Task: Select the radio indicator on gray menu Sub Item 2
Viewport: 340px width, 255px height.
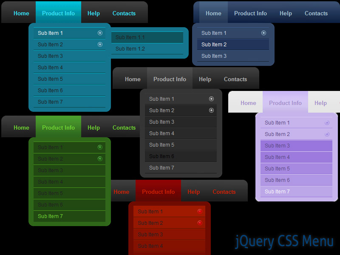Action: pyautogui.click(x=211, y=110)
